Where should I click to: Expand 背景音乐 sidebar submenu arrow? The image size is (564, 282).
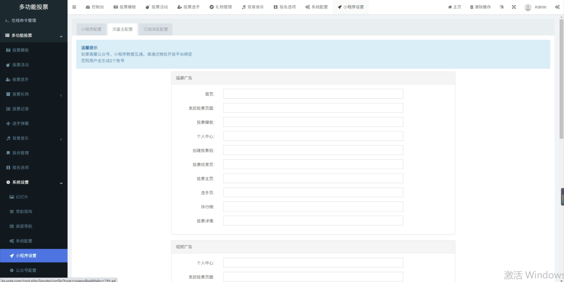tap(61, 139)
